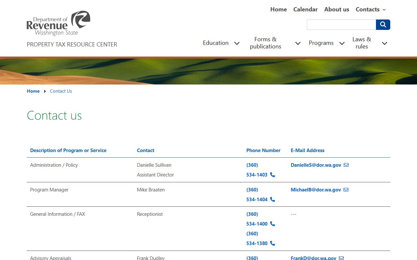
Task: Open the About us menu item
Action: coord(337,9)
